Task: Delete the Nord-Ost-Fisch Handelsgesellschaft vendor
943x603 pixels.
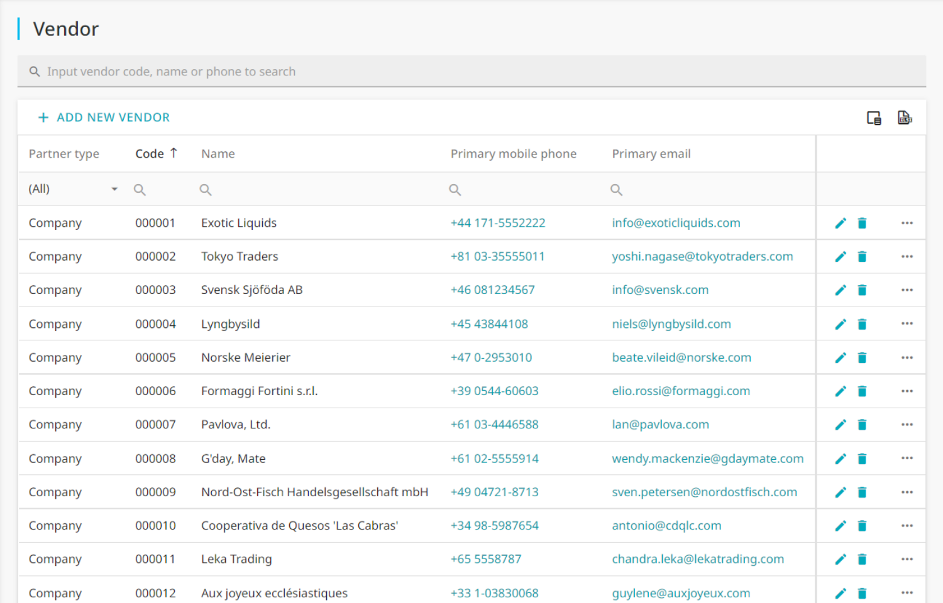Action: [x=863, y=492]
